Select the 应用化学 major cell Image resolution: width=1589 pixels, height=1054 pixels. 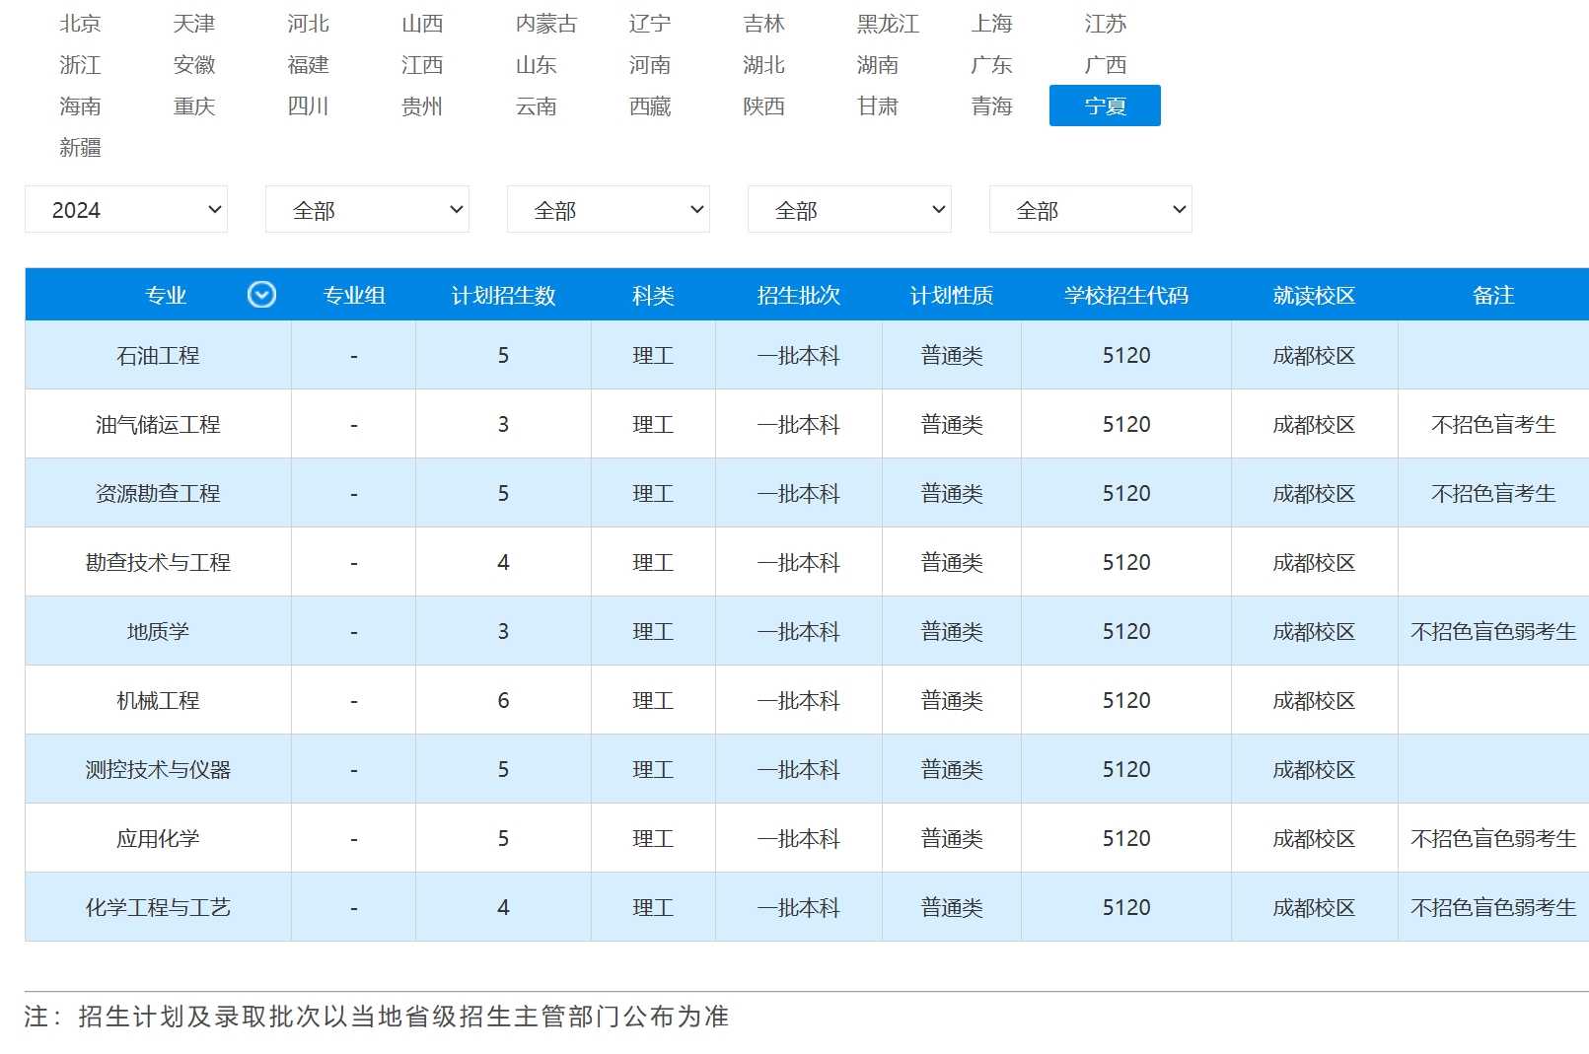coord(158,838)
